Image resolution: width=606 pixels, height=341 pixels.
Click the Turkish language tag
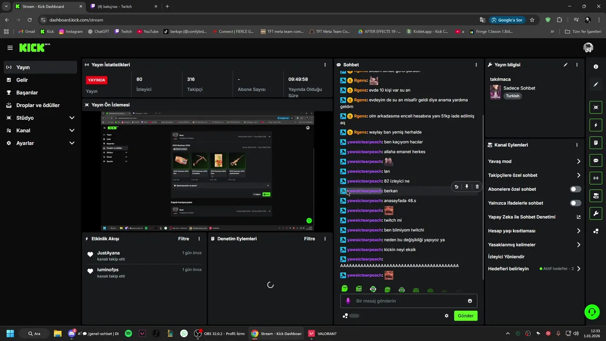click(512, 96)
